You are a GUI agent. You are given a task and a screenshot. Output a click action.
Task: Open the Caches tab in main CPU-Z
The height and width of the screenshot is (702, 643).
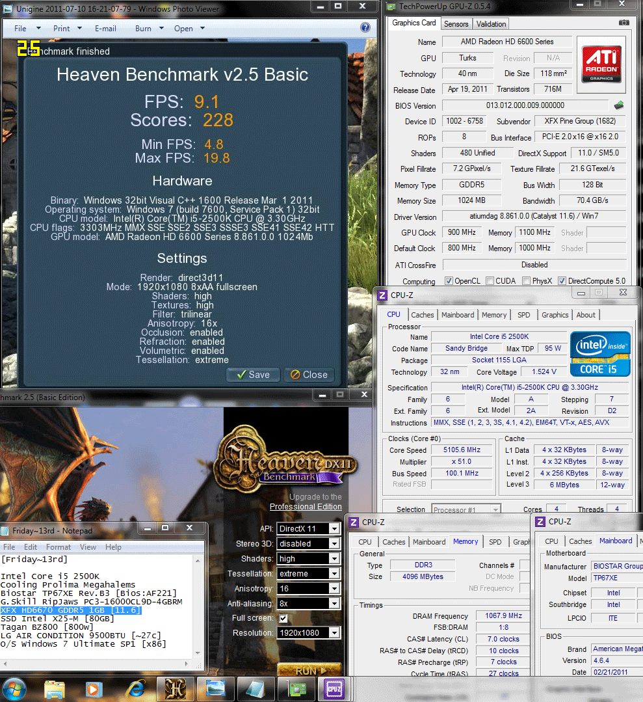(x=423, y=315)
